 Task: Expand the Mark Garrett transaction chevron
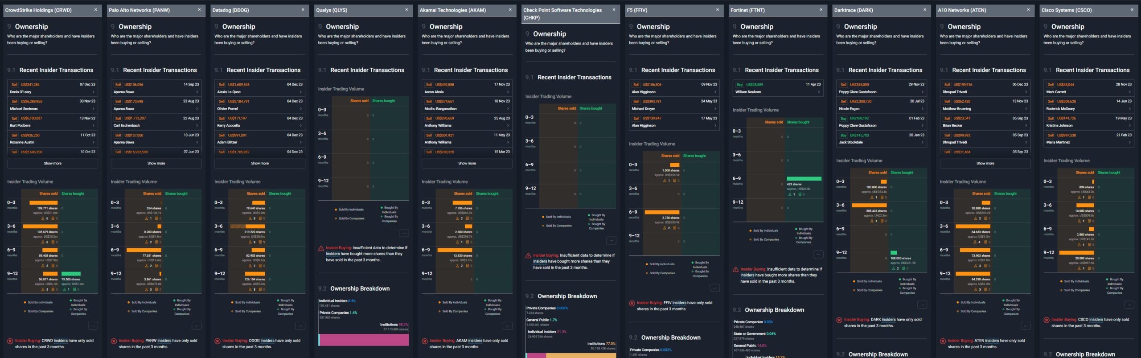click(1129, 92)
